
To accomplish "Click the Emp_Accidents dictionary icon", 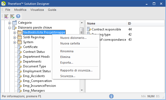I will point(20,76).
